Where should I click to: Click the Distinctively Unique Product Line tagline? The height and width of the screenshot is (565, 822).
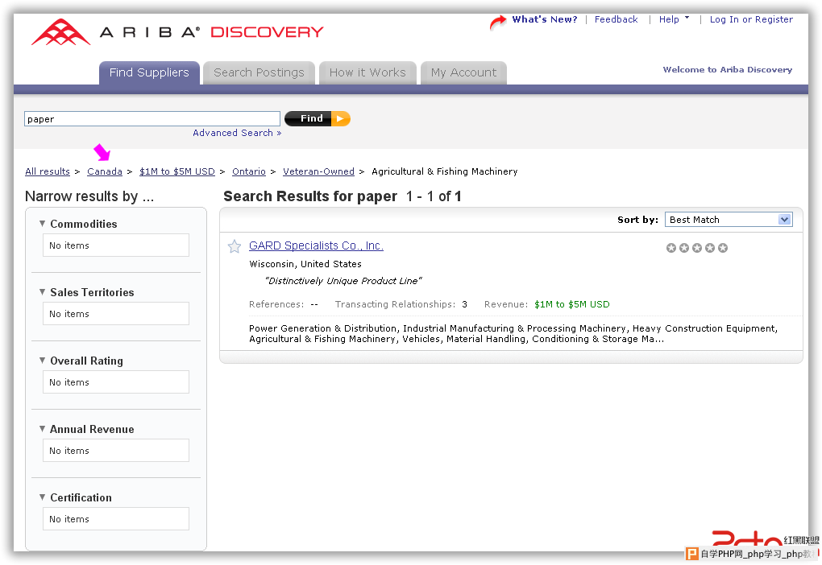pos(343,281)
